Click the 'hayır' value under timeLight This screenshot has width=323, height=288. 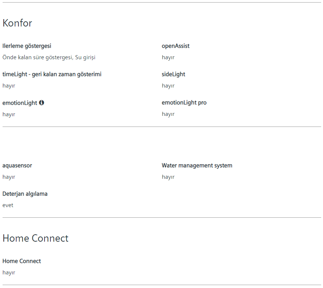click(x=9, y=86)
